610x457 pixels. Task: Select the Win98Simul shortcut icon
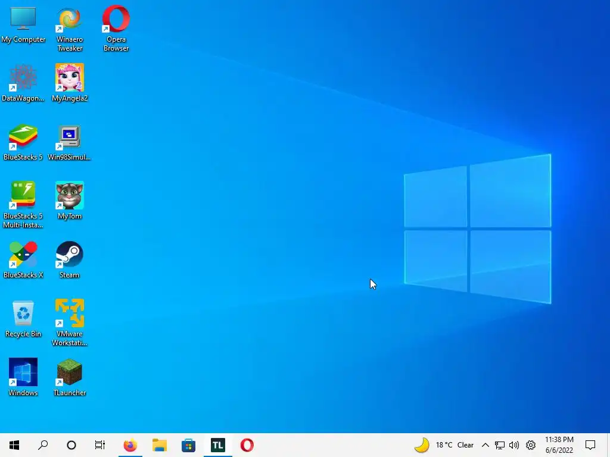click(70, 142)
